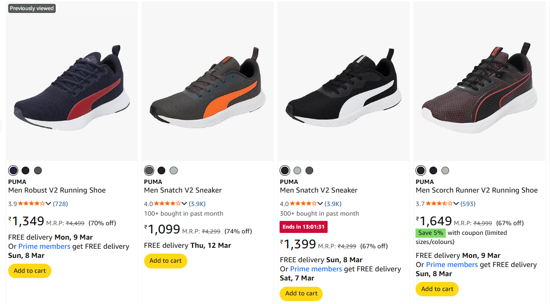
Task: Open navy and red Puma shoe image
Action: tap(72, 86)
